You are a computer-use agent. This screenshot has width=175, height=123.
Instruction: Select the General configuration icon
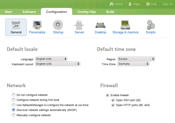point(16,25)
